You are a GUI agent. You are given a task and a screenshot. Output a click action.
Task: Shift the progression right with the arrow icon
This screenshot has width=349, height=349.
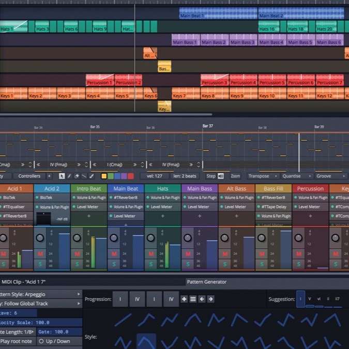[x=211, y=299]
